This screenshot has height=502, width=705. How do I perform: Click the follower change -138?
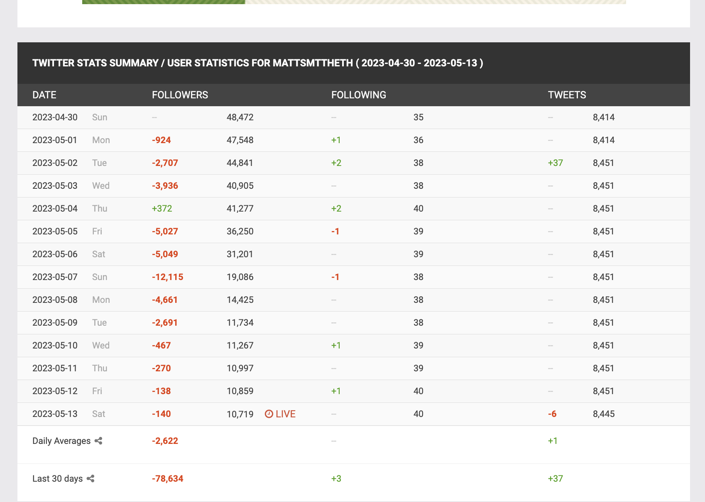(x=162, y=391)
